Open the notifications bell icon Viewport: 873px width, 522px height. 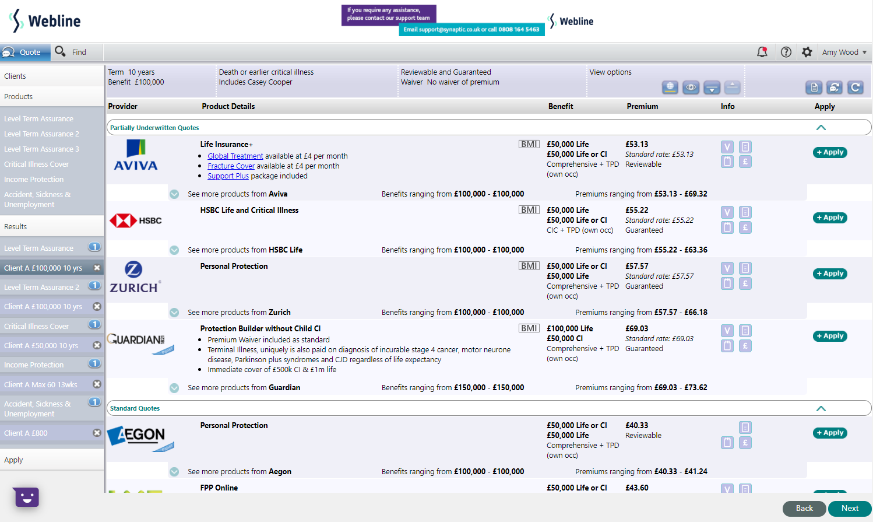tap(762, 52)
